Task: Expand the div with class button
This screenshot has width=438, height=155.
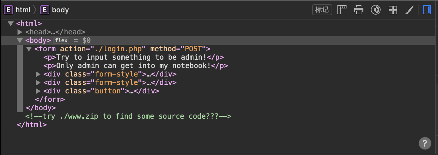Action: (x=38, y=91)
